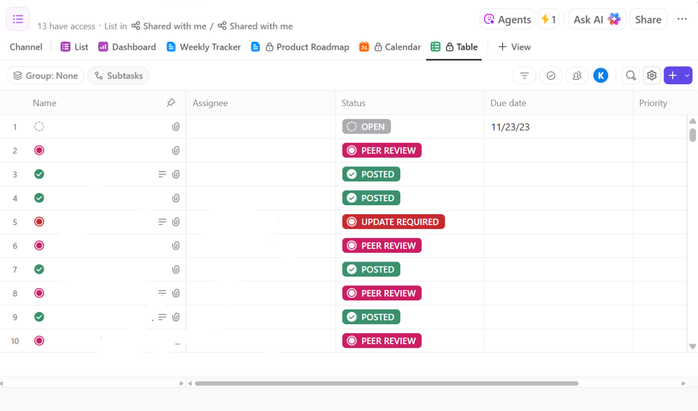This screenshot has width=698, height=411.
Task: Open row 3 description lines icon
Action: pyautogui.click(x=162, y=174)
